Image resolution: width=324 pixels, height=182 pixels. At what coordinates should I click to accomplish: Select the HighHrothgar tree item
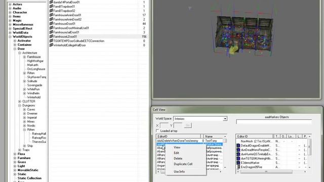point(35,61)
